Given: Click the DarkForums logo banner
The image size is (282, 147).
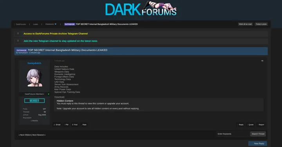Looking at the screenshot, I should 141,9.
